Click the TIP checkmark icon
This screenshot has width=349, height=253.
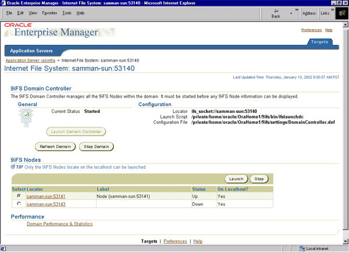click(x=13, y=167)
